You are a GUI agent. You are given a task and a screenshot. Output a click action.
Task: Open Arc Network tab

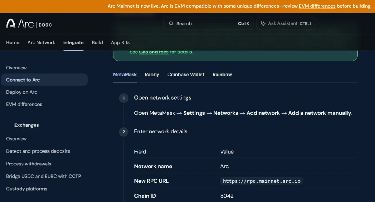(x=41, y=42)
